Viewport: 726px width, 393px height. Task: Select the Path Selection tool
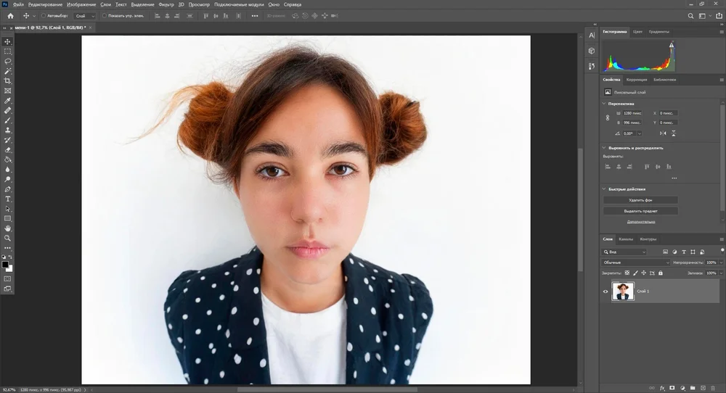pyautogui.click(x=7, y=209)
